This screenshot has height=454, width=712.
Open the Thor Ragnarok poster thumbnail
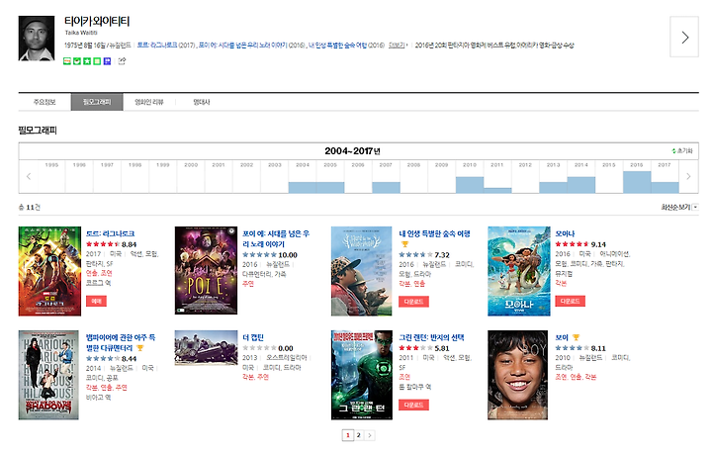[49, 271]
